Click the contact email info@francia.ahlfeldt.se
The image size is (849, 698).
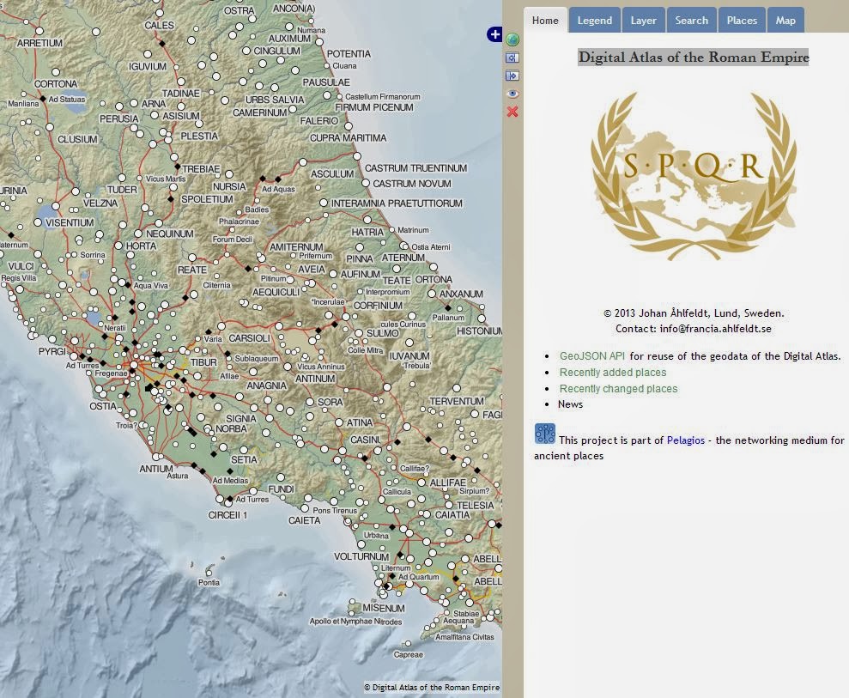715,329
